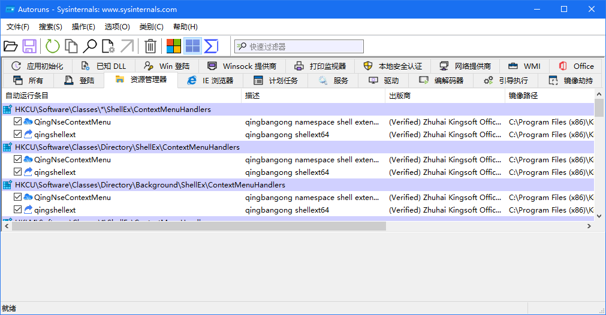Screen dimensions: 606x315
Task: Uncheck QingNseContextMenu under \*\ShellEx key
Action: tap(17, 122)
